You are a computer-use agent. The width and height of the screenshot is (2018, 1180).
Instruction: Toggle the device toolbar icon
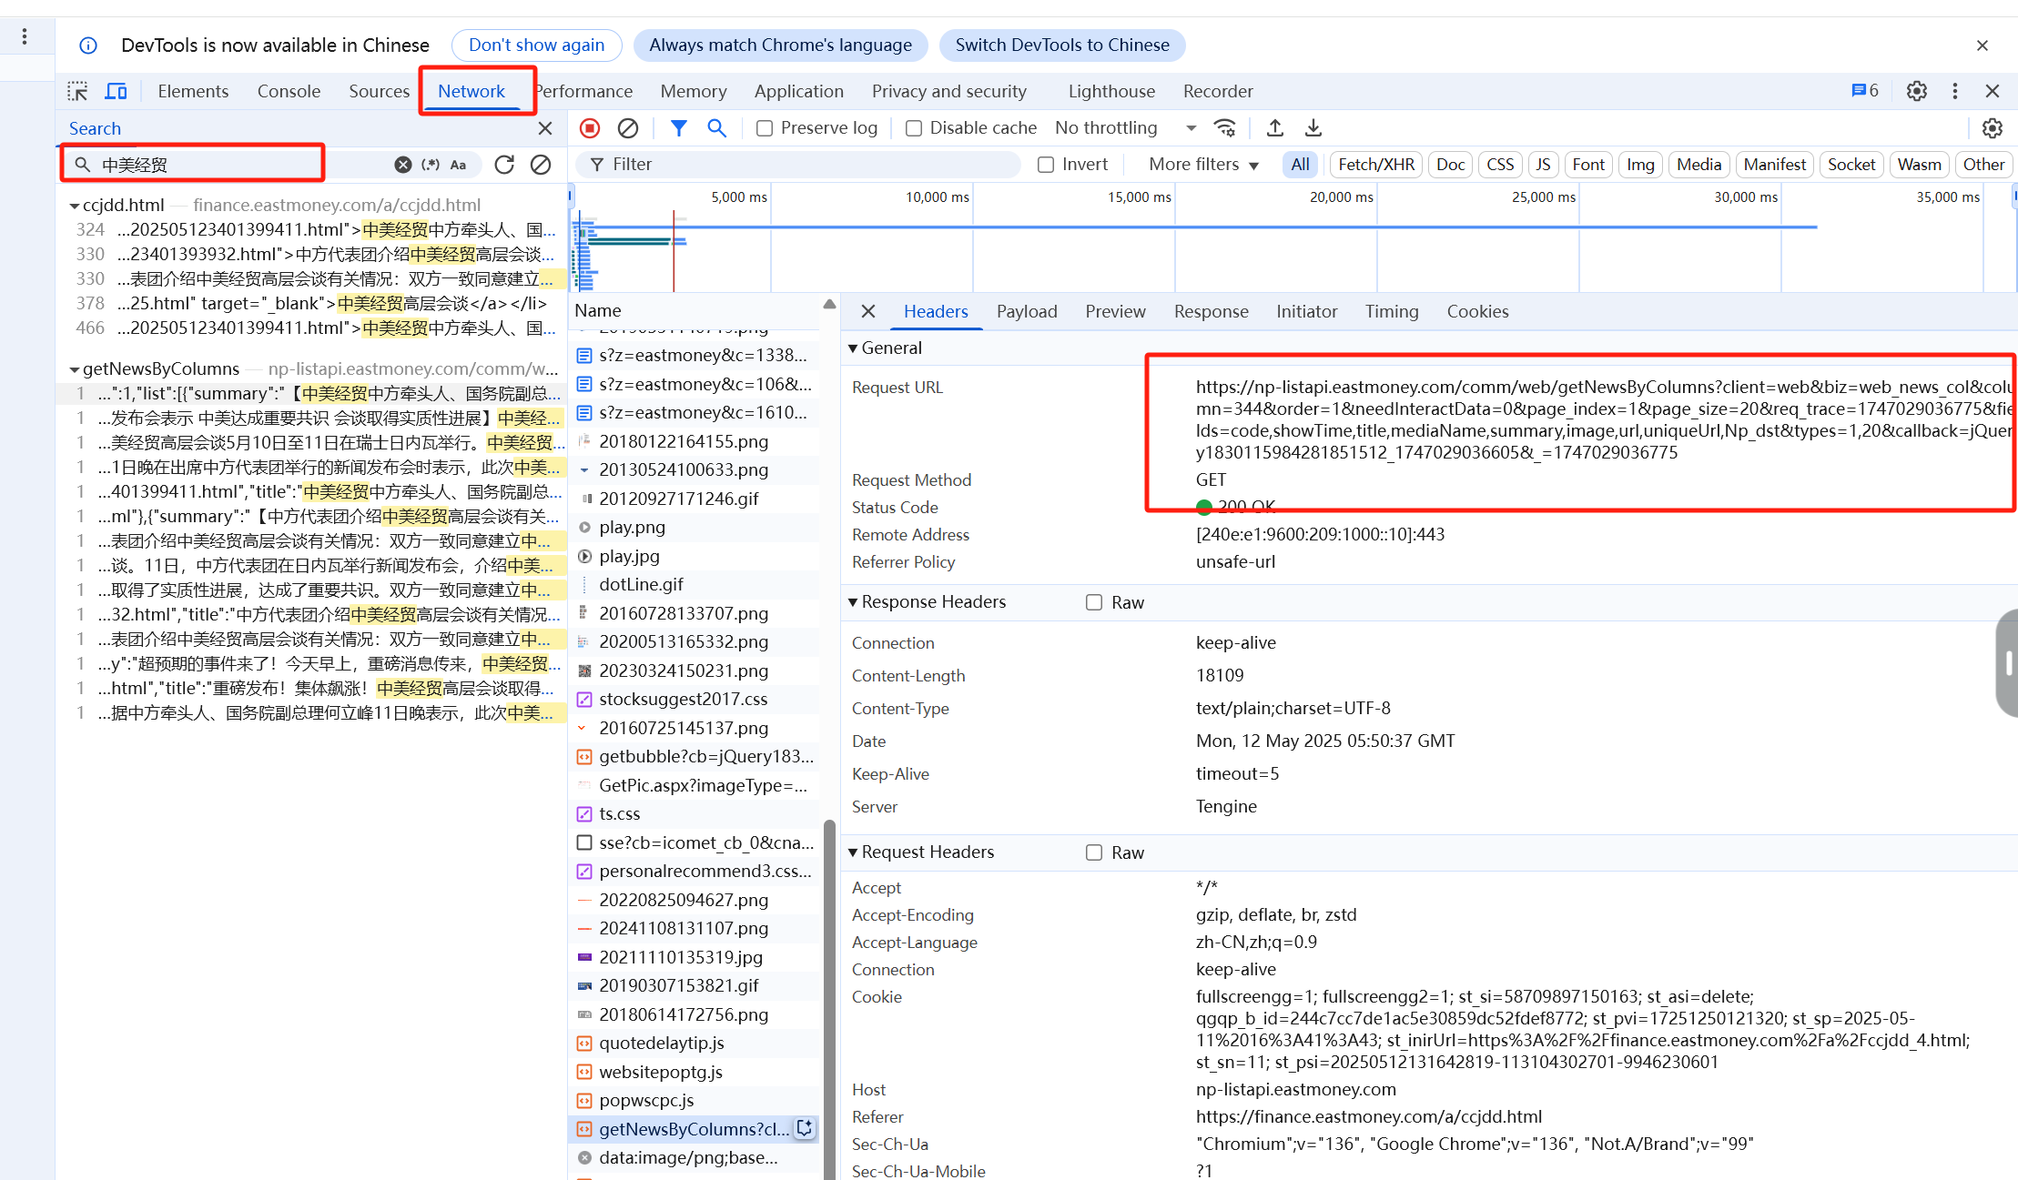point(117,91)
